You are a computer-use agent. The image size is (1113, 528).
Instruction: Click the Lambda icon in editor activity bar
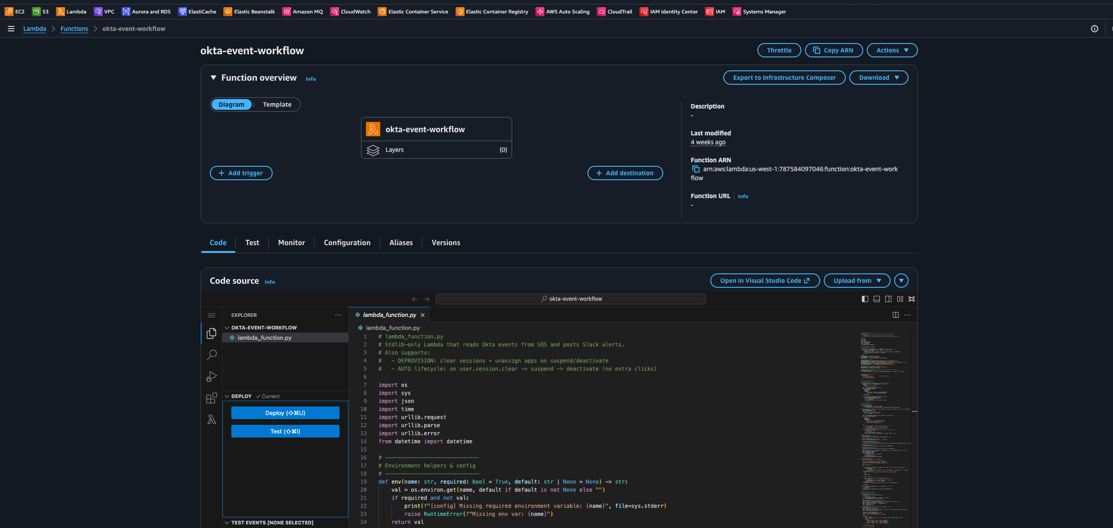(x=212, y=420)
